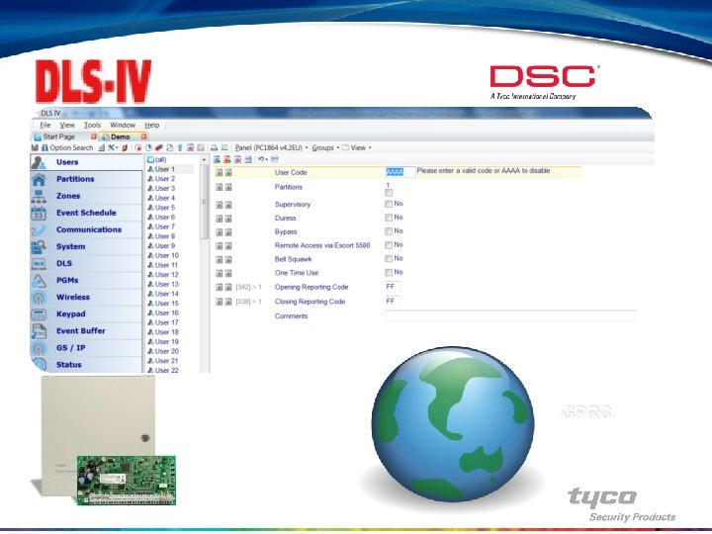Screen dimensions: 712x534
Task: Expand the undo dropdown arrow
Action: [x=267, y=159]
